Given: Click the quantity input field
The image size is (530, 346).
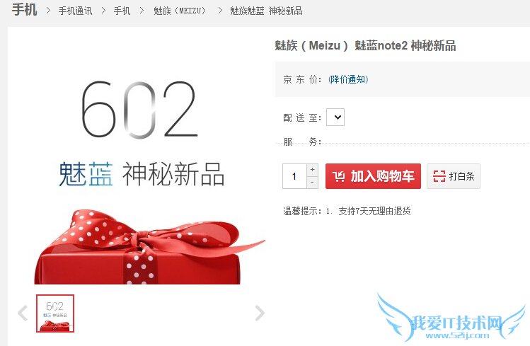Looking at the screenshot, I should (x=295, y=176).
